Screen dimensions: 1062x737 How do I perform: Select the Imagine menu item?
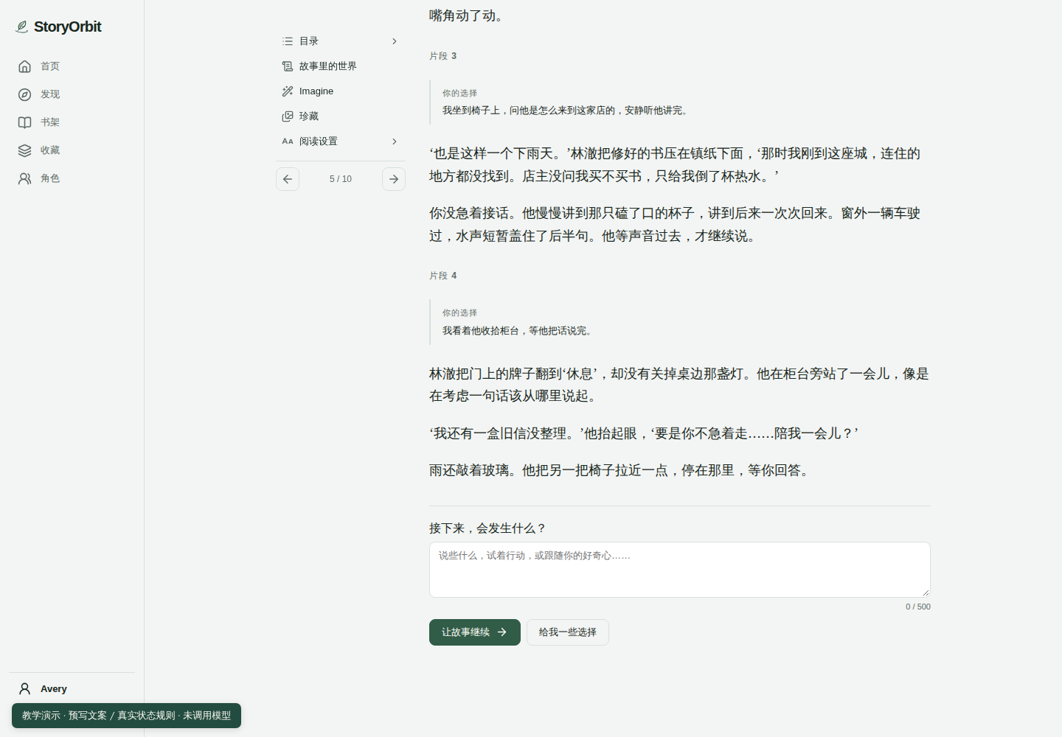[341, 91]
